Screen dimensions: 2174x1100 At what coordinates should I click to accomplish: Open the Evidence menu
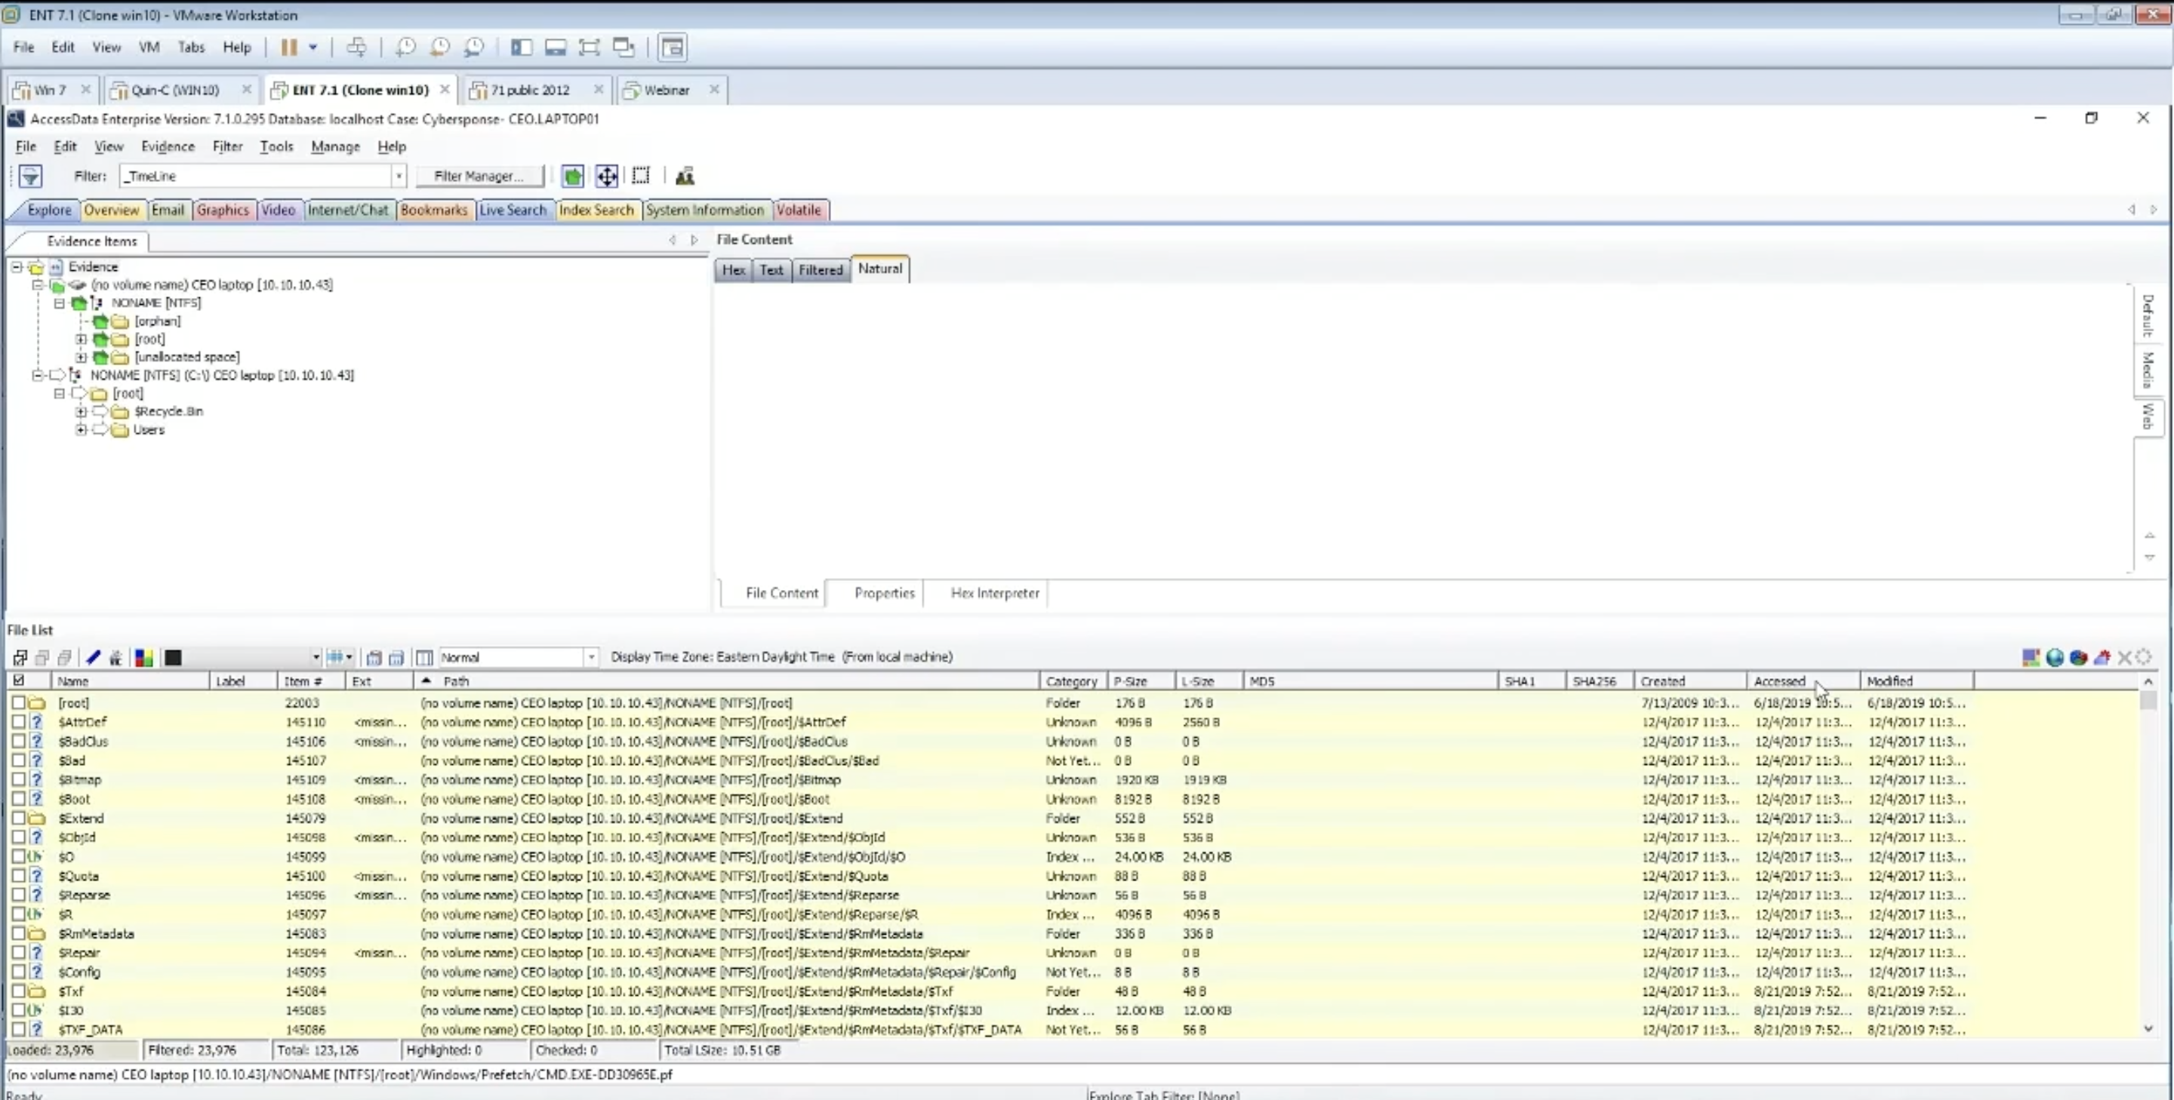(167, 146)
